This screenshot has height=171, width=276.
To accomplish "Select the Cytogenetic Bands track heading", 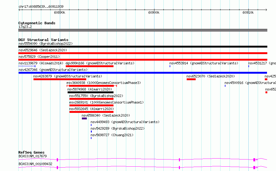I will pos(37,23).
